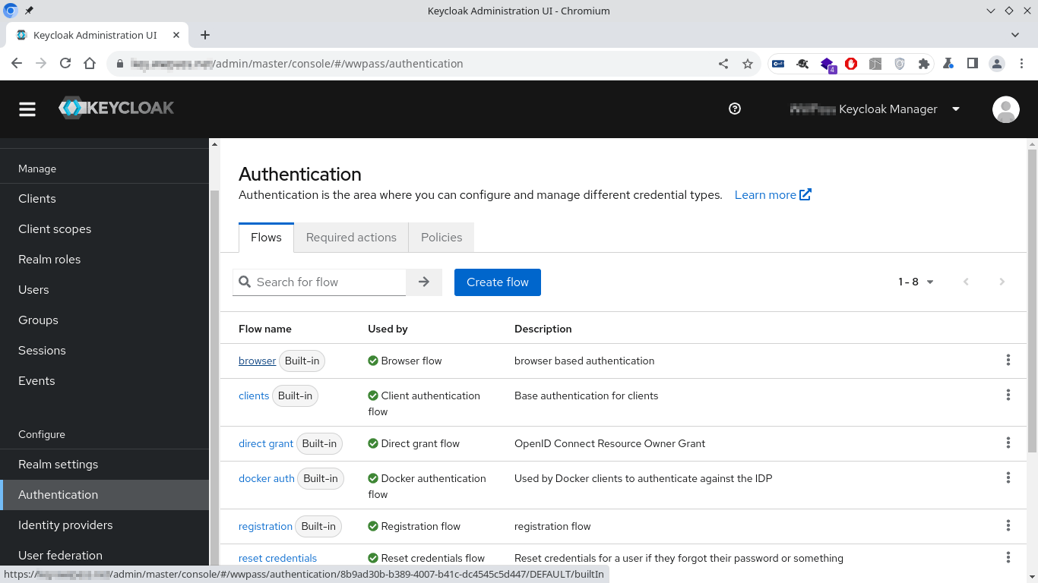Click the help question-mark icon in the header
The image size is (1038, 583).
click(734, 109)
